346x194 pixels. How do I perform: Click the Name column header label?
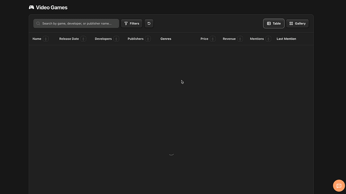(37, 39)
